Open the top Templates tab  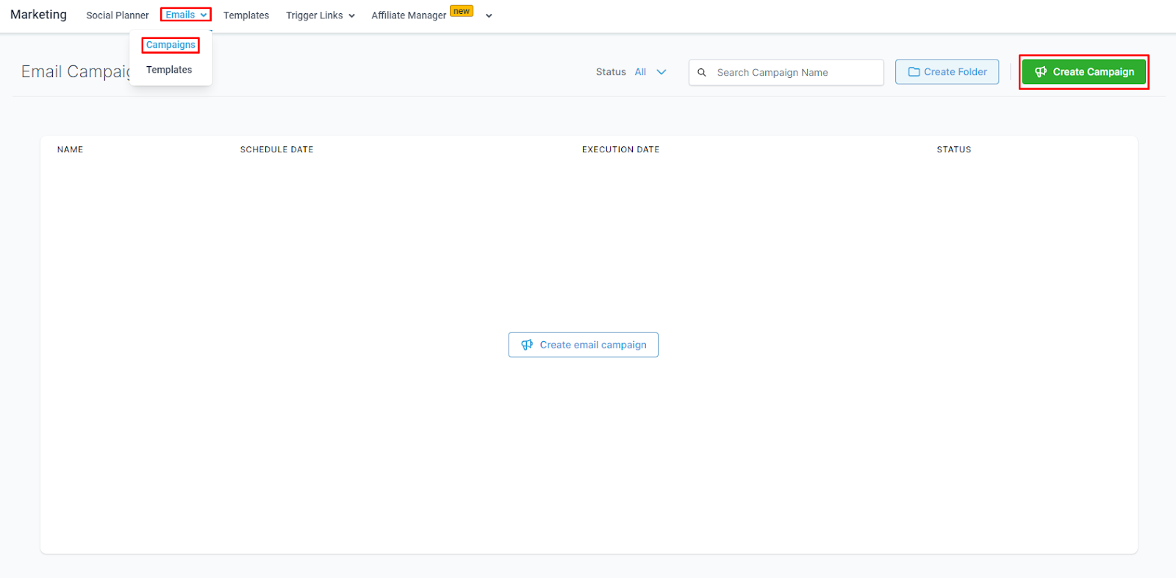tap(246, 15)
